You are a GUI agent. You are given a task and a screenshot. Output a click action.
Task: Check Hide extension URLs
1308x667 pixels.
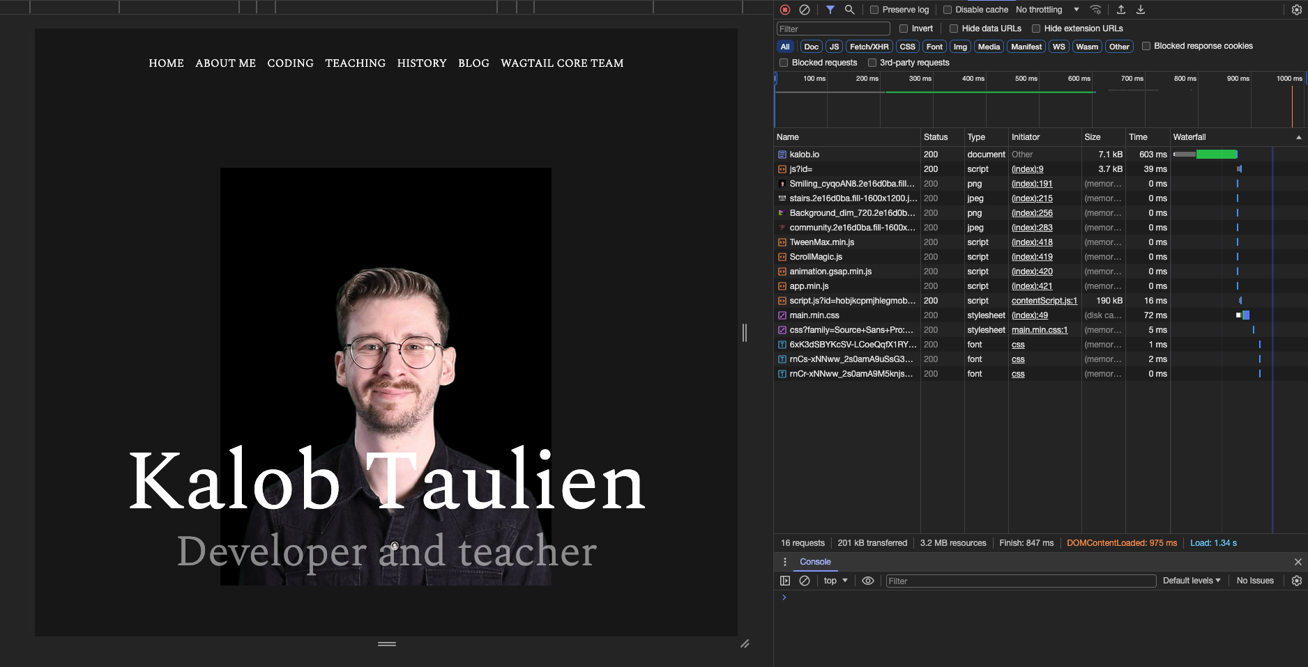pyautogui.click(x=1036, y=29)
